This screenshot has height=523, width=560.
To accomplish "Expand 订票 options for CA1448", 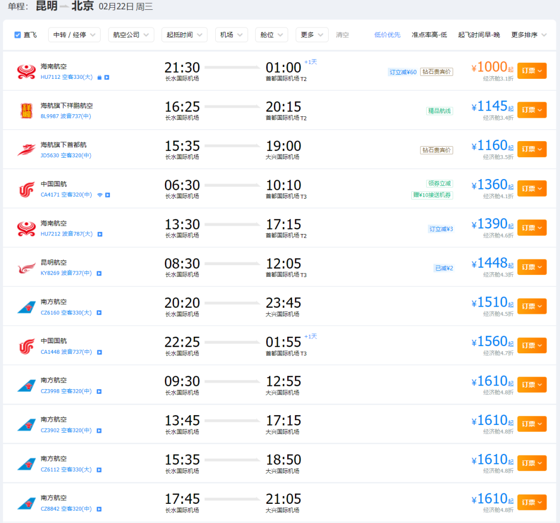I will 532,346.
